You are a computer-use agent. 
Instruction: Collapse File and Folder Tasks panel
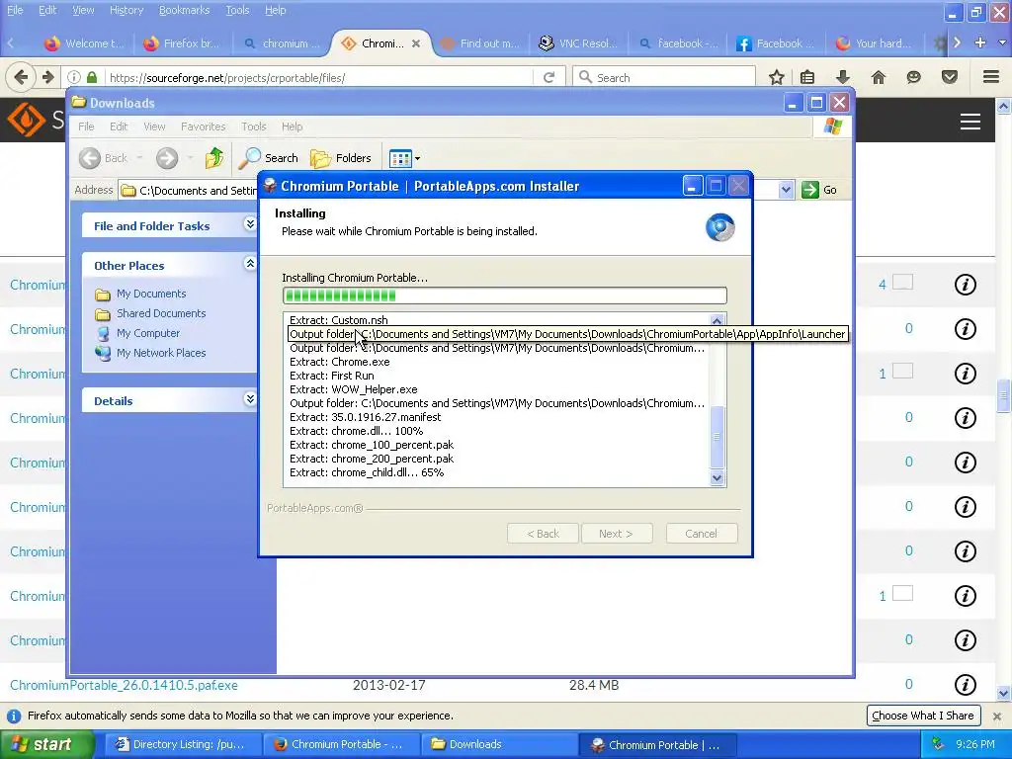[x=250, y=224]
